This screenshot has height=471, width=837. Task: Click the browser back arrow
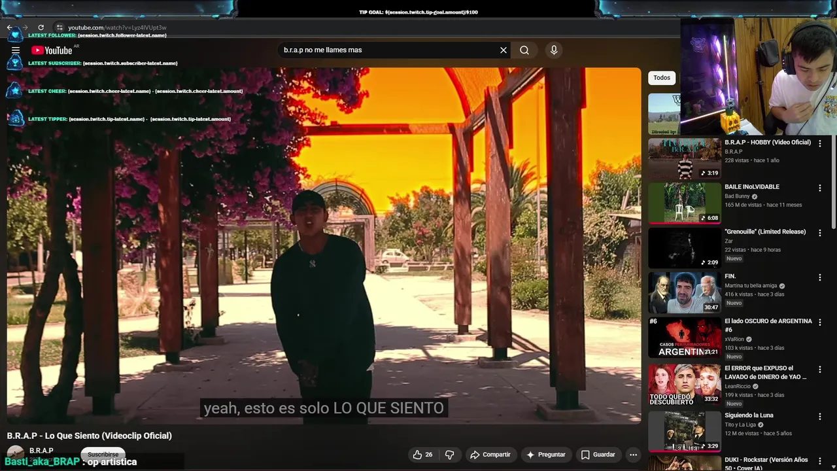click(x=10, y=27)
